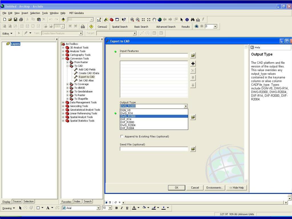Select the Identify info tool
The height and width of the screenshot is (219, 292).
point(187,20)
